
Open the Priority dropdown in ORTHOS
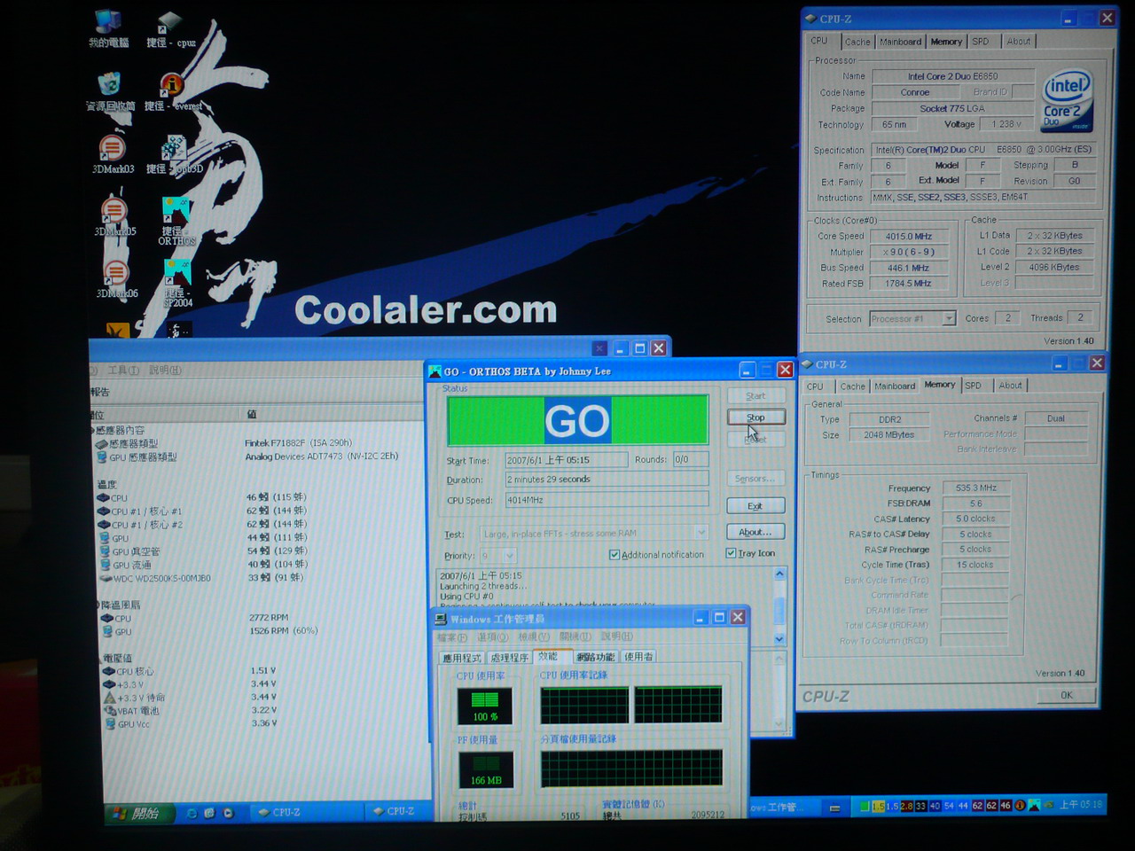tap(509, 556)
